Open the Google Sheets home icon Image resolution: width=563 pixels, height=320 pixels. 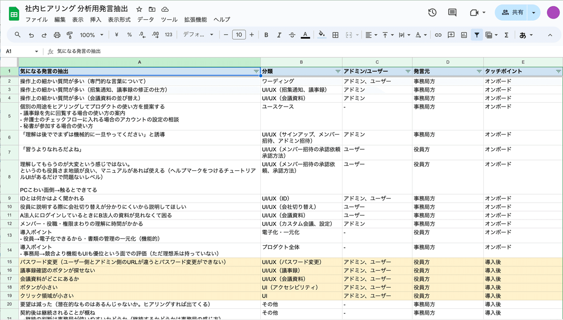point(14,14)
